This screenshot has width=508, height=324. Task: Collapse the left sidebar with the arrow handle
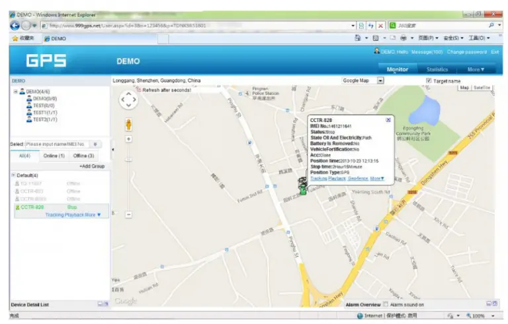pos(112,149)
